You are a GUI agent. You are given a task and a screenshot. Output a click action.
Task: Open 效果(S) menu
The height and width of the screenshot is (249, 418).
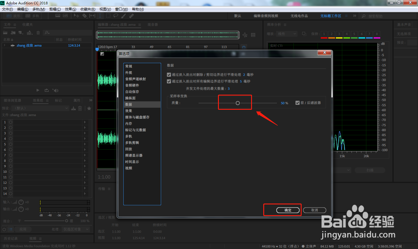[71, 9]
